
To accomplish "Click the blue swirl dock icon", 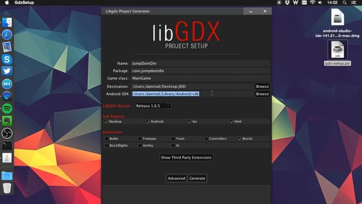I will pos(7,96).
